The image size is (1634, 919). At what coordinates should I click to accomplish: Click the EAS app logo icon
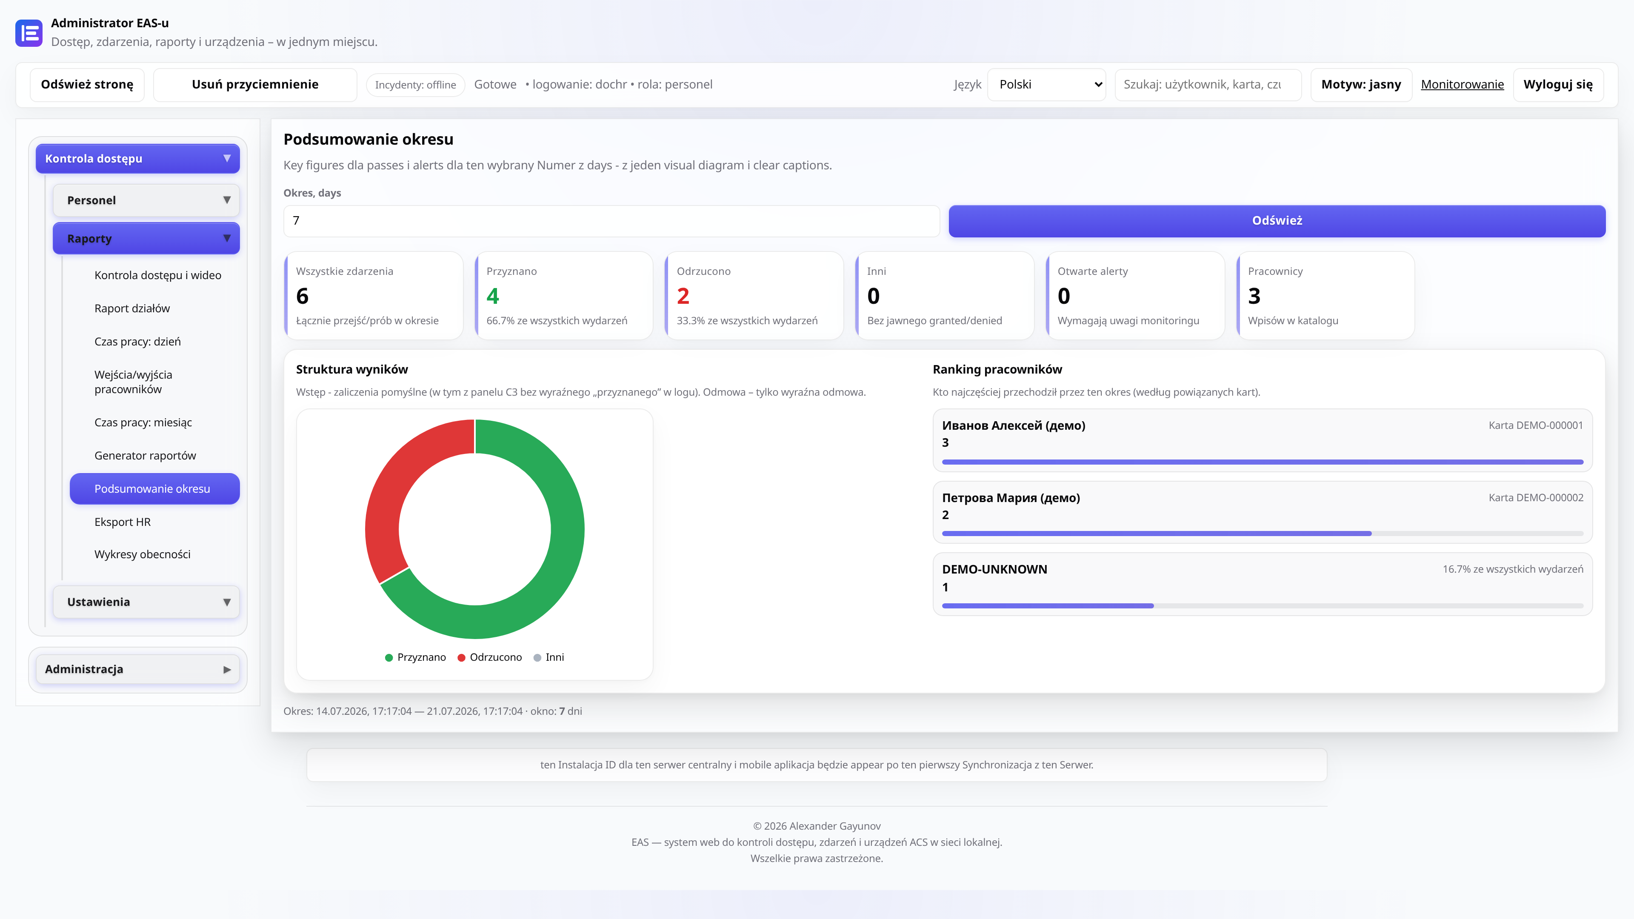(29, 33)
